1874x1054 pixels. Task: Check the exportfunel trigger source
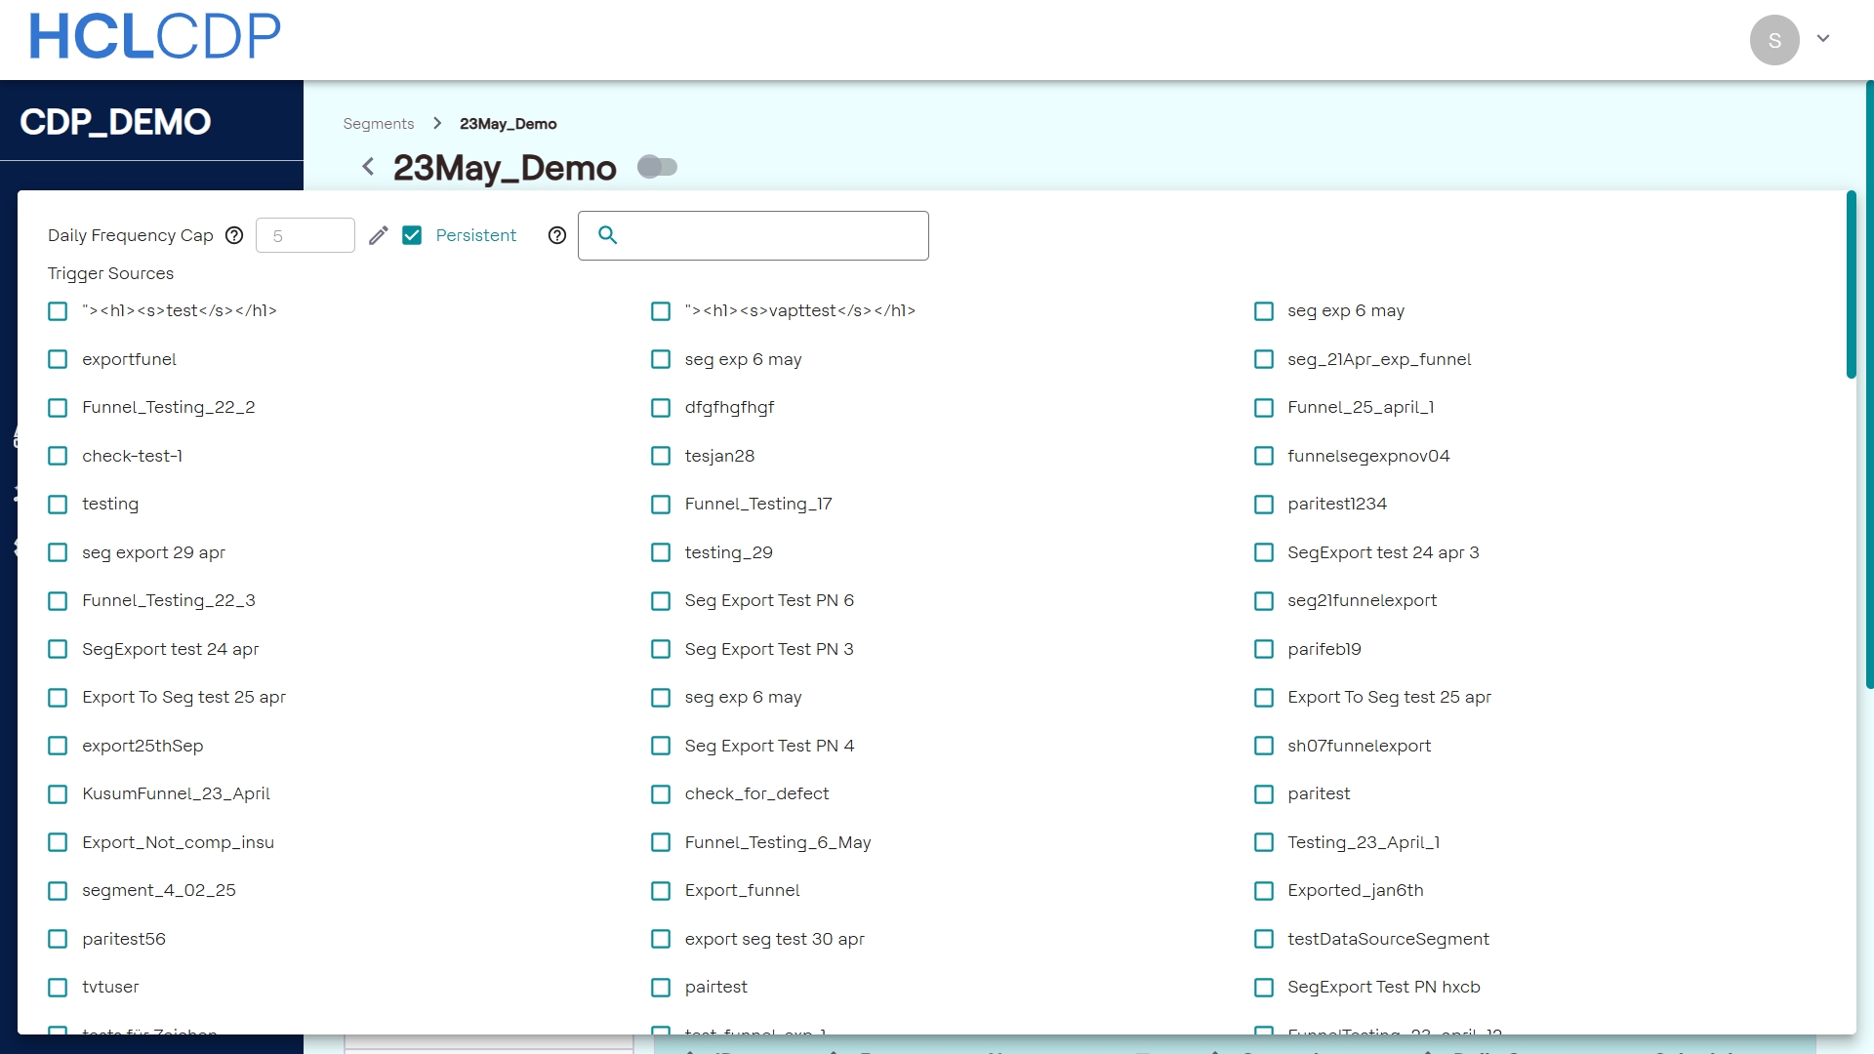pos(59,359)
